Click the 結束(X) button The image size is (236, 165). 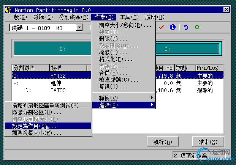click(208, 141)
